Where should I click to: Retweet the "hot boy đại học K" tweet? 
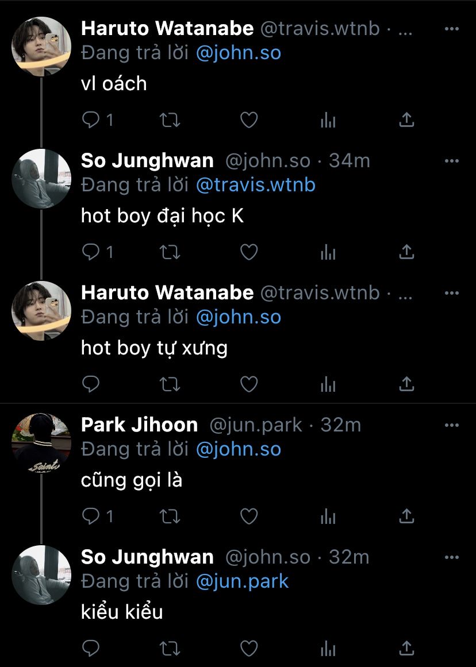point(170,252)
